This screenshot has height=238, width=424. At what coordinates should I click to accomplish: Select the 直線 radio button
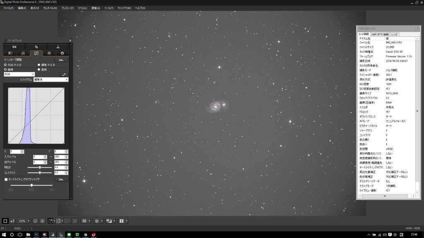[x=39, y=69]
